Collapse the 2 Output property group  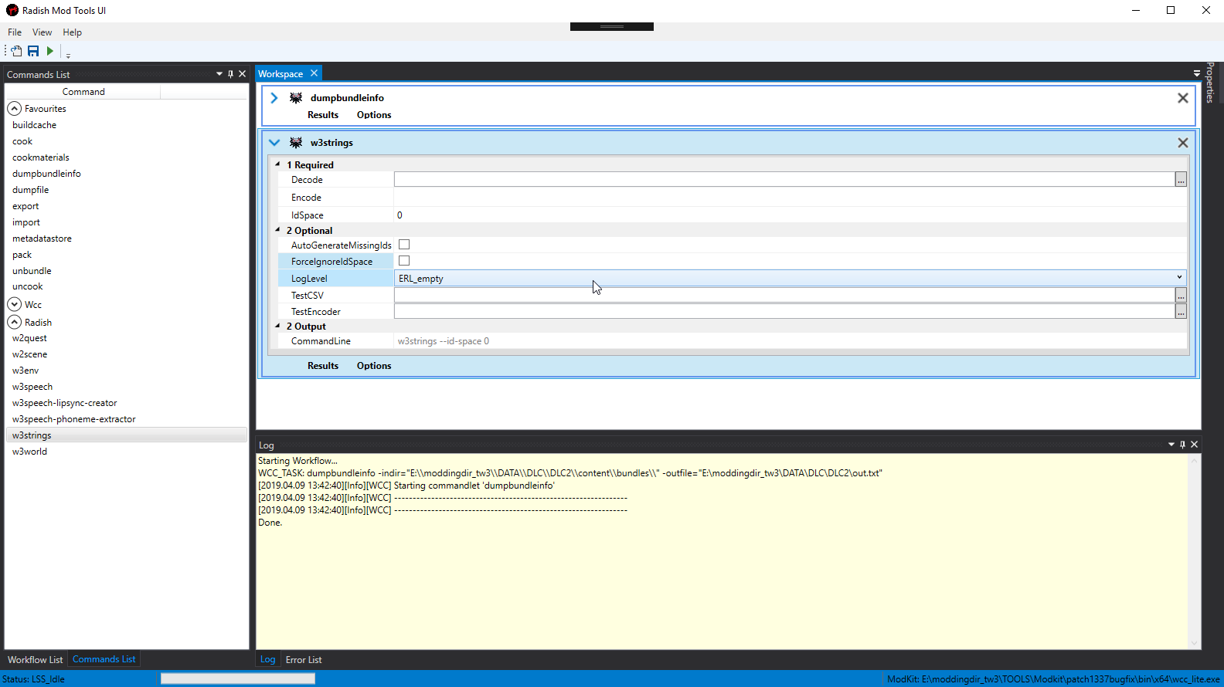point(278,326)
